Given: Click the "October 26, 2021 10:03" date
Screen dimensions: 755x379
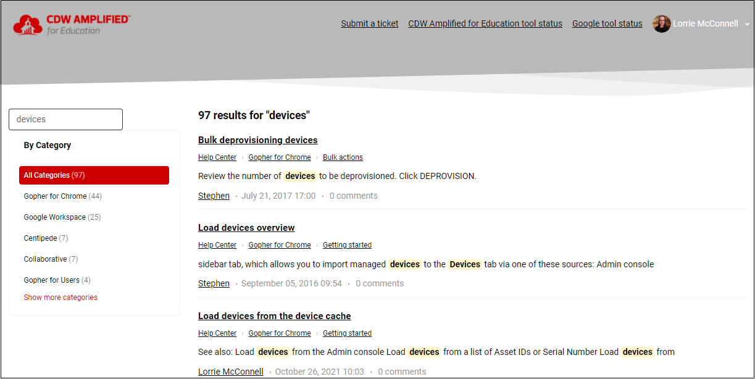Looking at the screenshot, I should coord(320,372).
